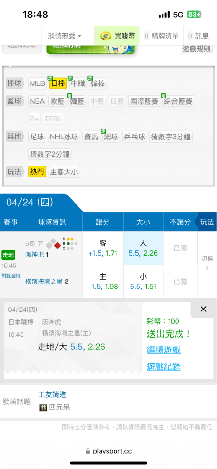Open the 淡情無愛 user dropdown

64,36
